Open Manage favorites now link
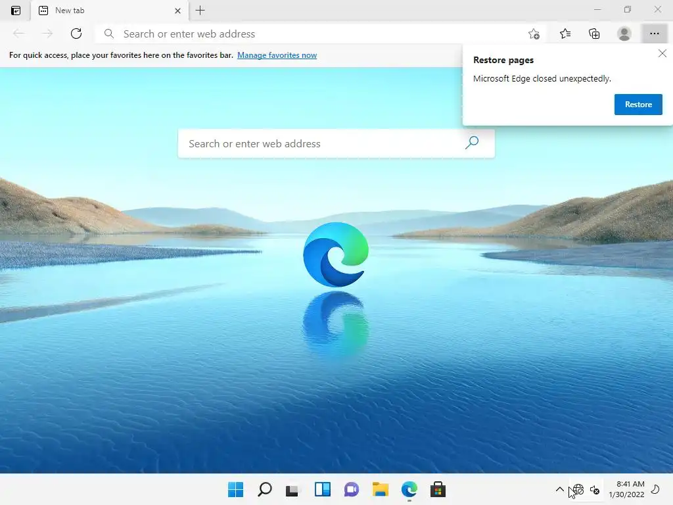673x505 pixels. pyautogui.click(x=277, y=55)
